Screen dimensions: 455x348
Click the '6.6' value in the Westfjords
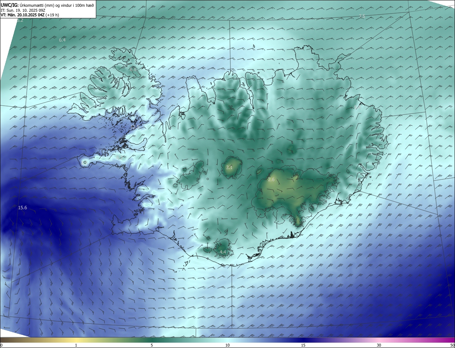pyautogui.click(x=133, y=70)
